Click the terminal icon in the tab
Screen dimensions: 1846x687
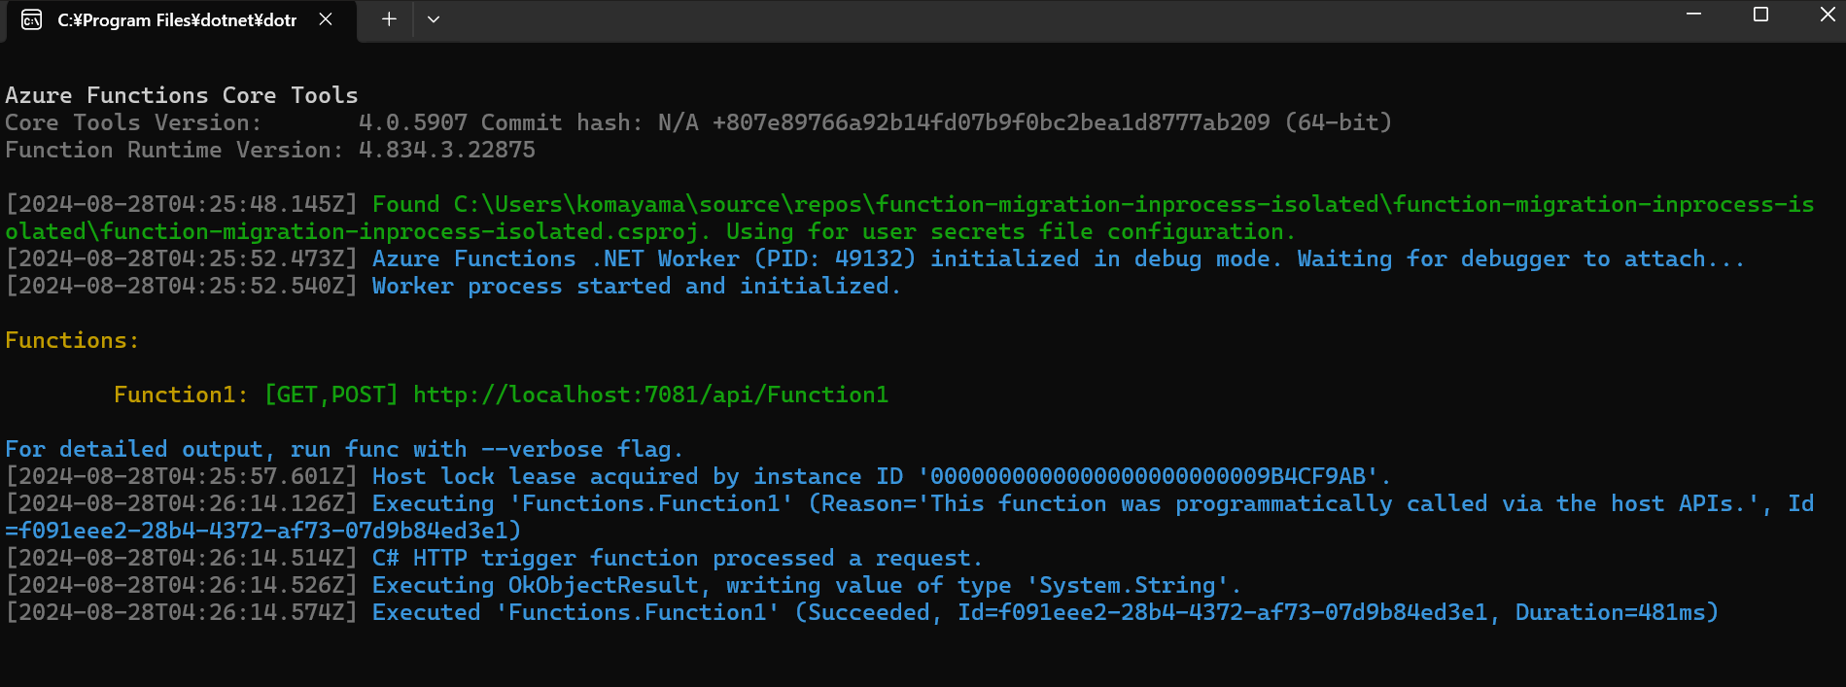pos(32,20)
